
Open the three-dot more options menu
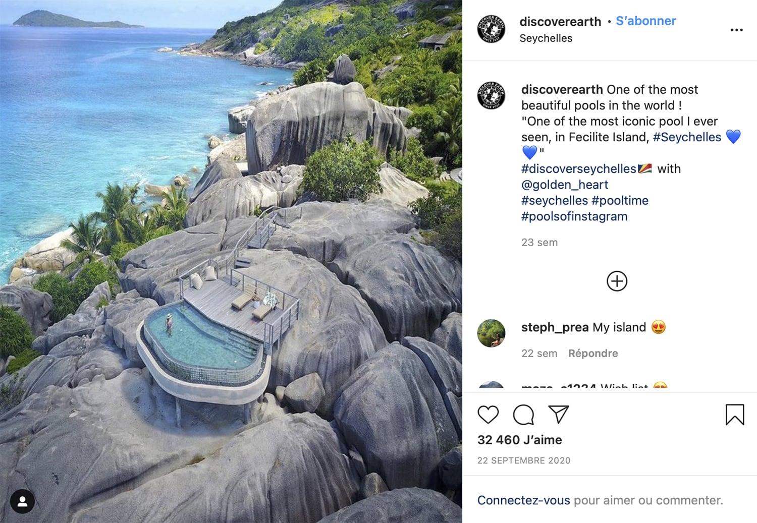[736, 30]
